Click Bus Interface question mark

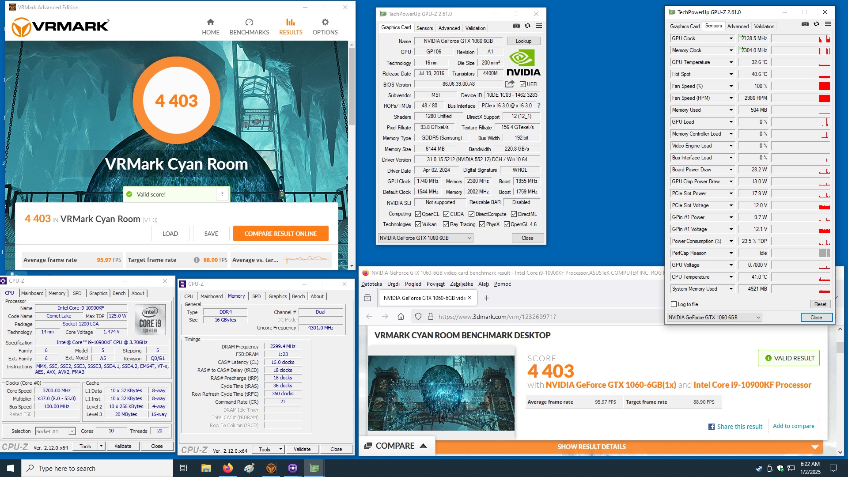click(x=539, y=106)
